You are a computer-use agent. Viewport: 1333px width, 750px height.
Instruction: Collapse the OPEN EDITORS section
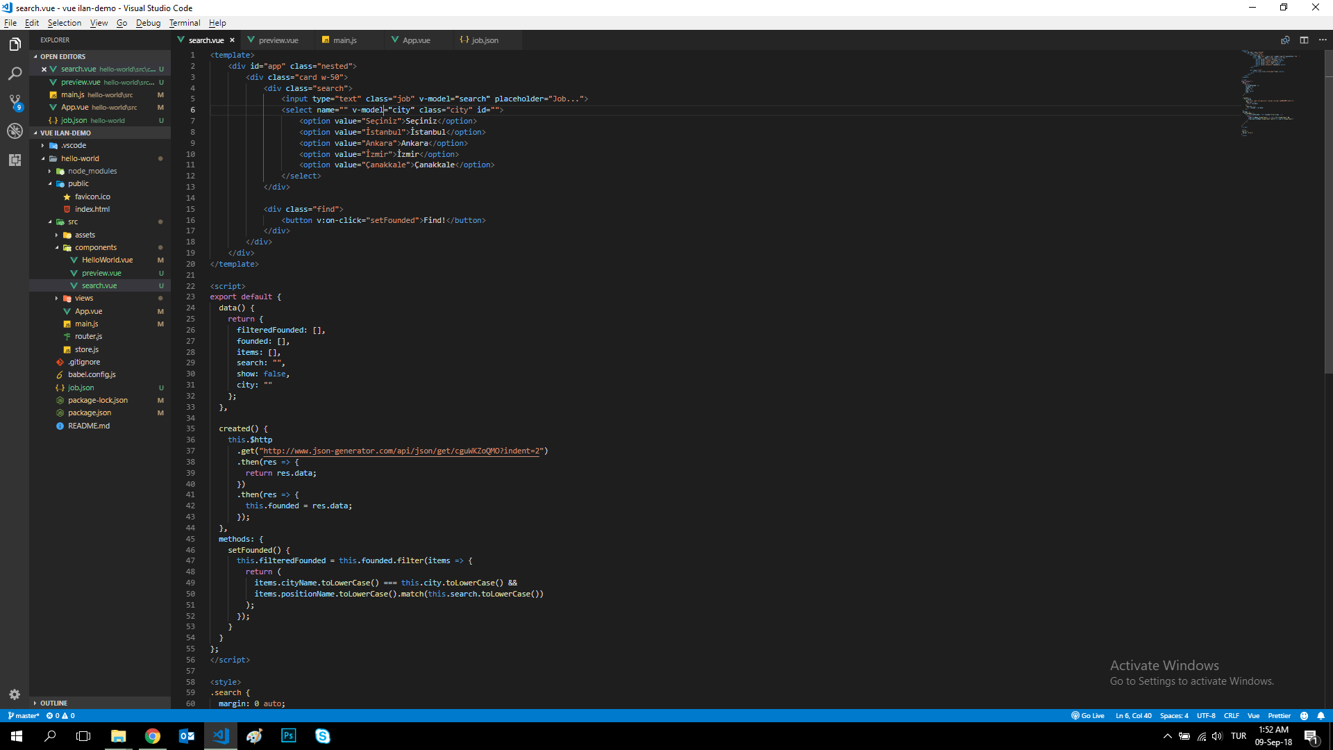tap(62, 57)
